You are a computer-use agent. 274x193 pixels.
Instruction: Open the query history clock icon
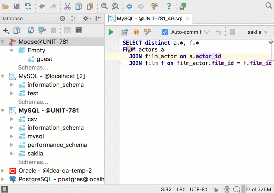pos(125,32)
